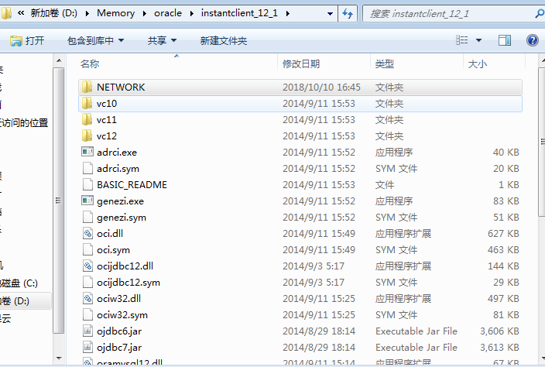Click the ocijdbc12.dll file icon

click(87, 266)
